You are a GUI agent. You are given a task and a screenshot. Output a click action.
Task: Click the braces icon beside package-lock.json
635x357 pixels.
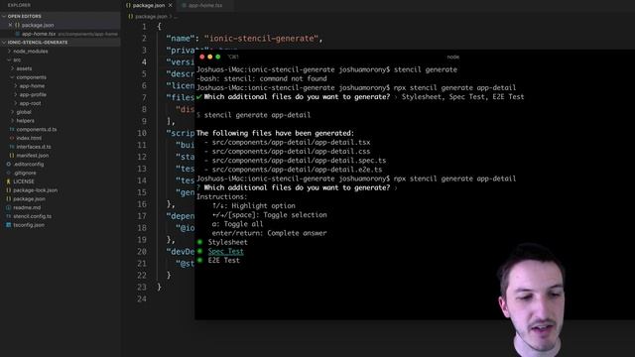tap(9, 190)
